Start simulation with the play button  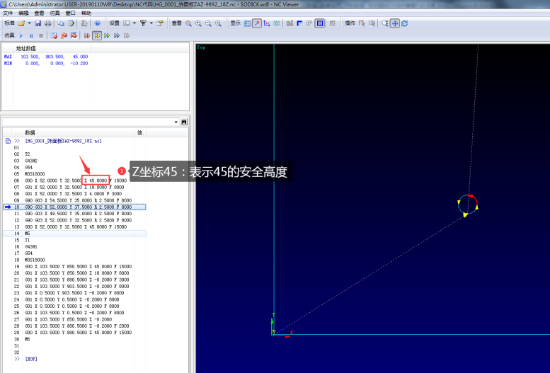click(x=21, y=35)
